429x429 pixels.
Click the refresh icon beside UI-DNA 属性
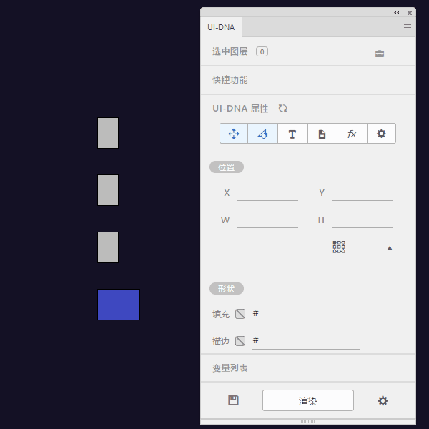tap(282, 108)
